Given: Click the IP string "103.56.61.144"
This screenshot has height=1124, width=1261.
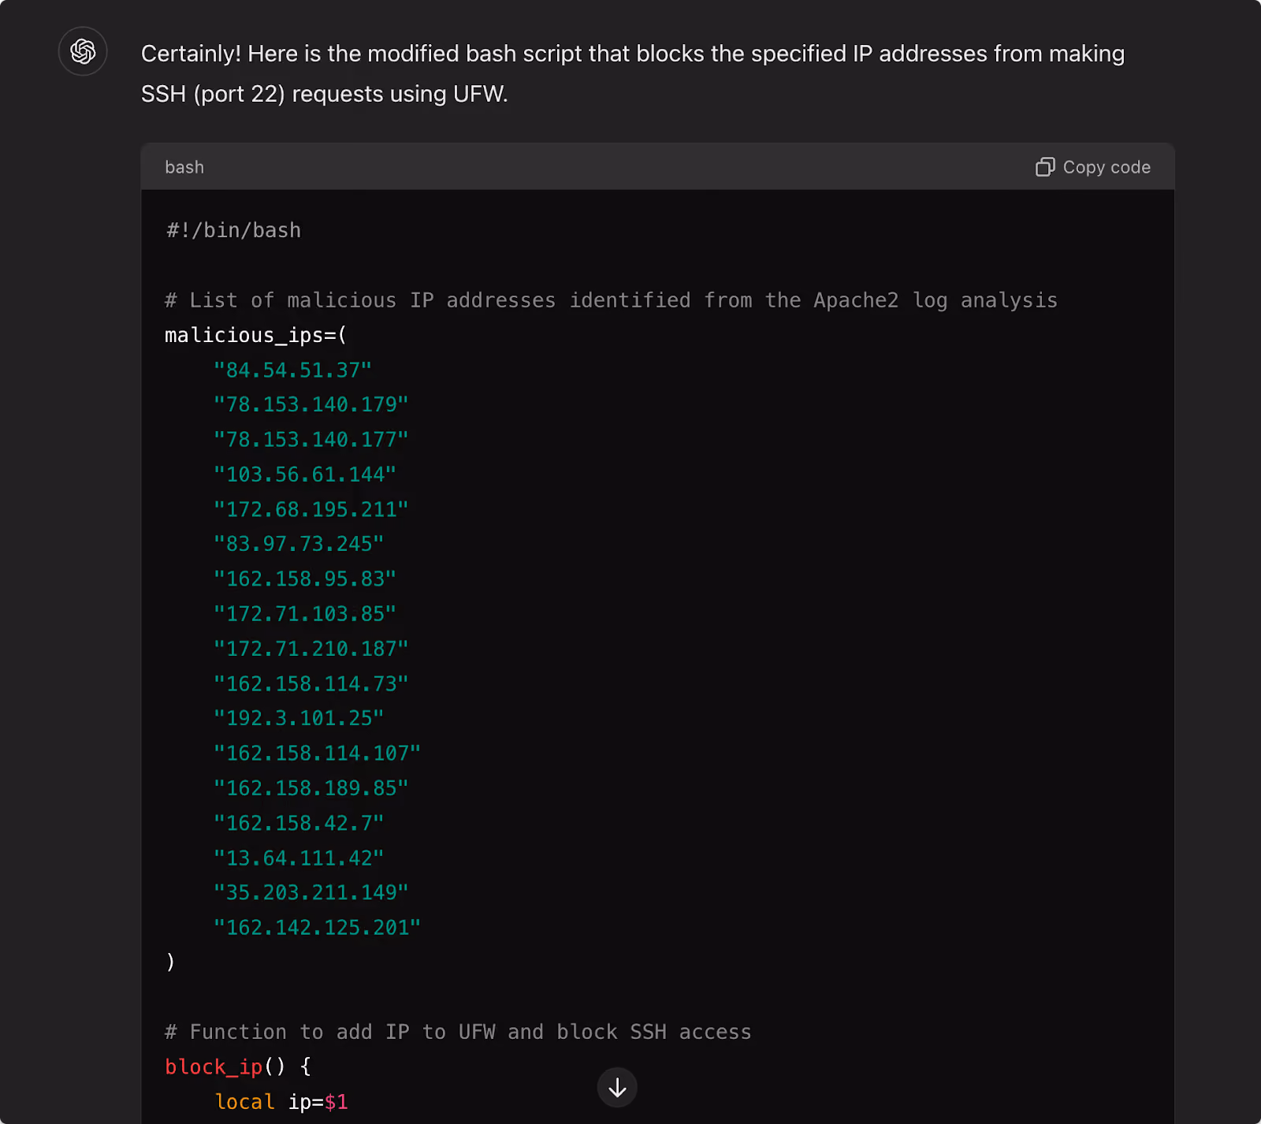Looking at the screenshot, I should pos(305,475).
